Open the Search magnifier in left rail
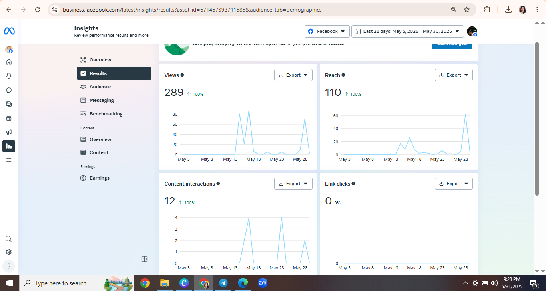546x291 pixels. [9, 239]
